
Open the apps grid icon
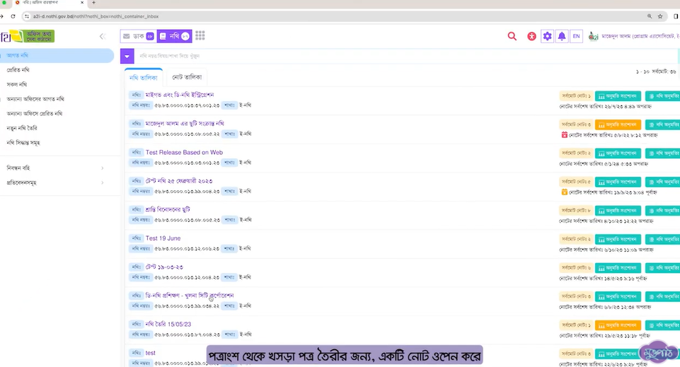(x=200, y=36)
